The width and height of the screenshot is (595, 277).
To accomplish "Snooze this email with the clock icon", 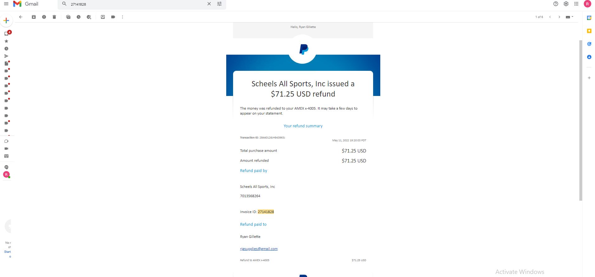I will (x=78, y=17).
